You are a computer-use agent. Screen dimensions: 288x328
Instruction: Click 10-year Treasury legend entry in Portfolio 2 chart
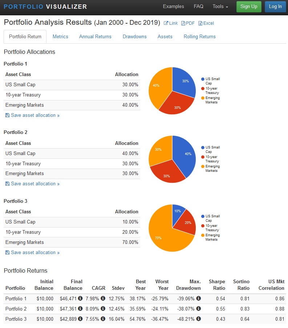210,159
